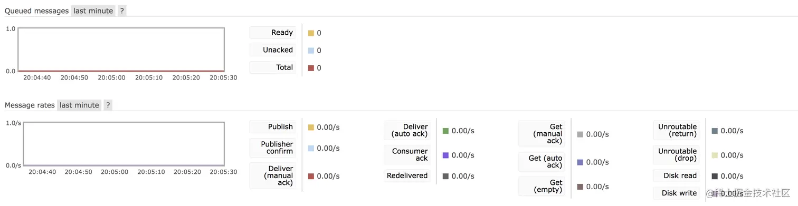Change Queued messages last minute range
The height and width of the screenshot is (206, 798).
(93, 11)
